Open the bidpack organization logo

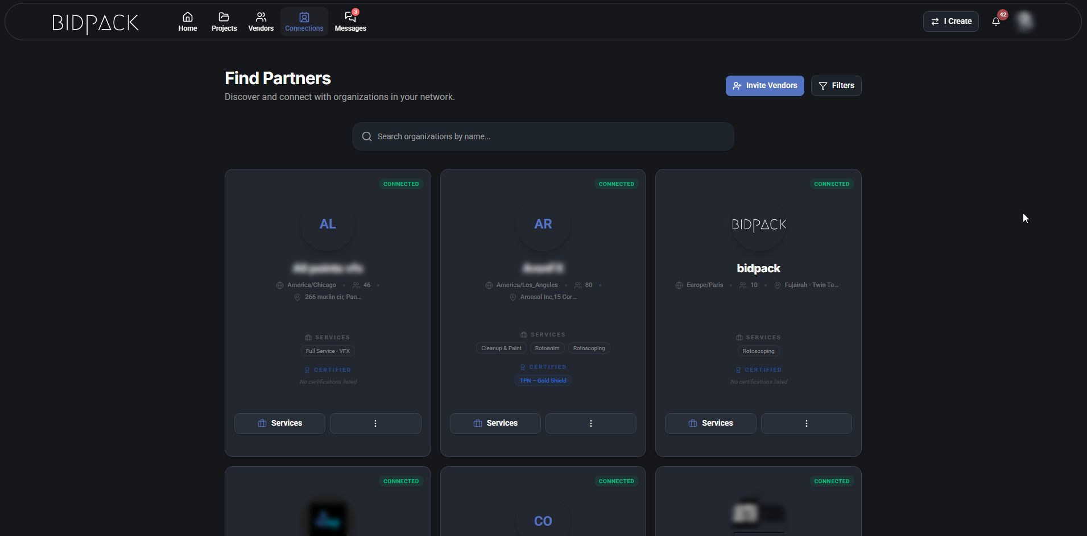(x=758, y=225)
